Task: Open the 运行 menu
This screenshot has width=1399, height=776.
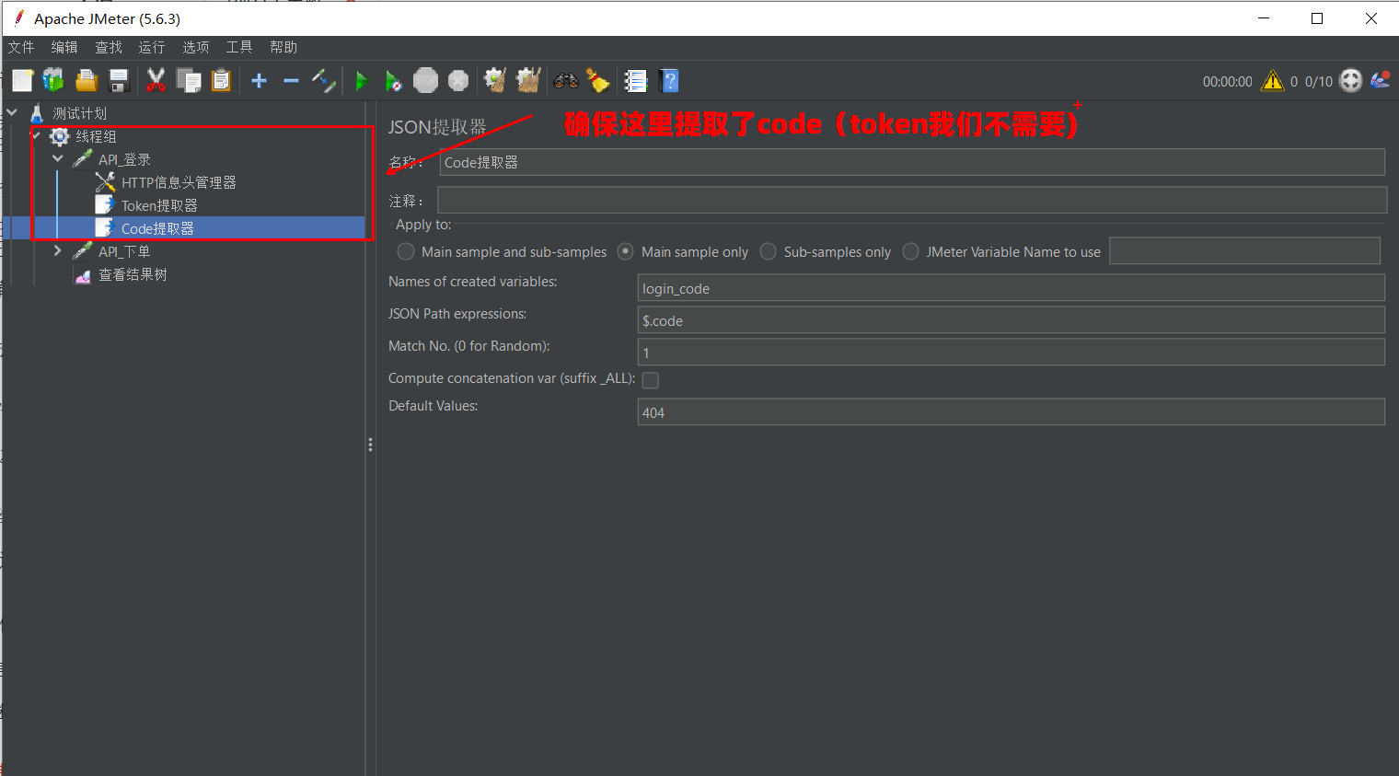Action: pos(151,47)
